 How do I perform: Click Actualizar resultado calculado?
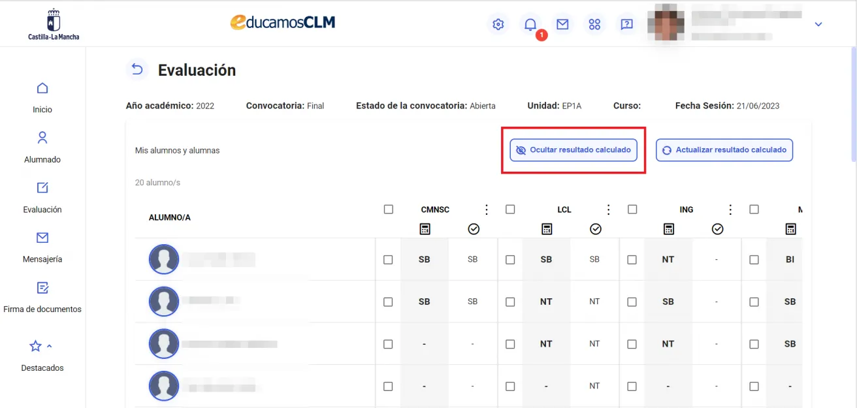(724, 149)
